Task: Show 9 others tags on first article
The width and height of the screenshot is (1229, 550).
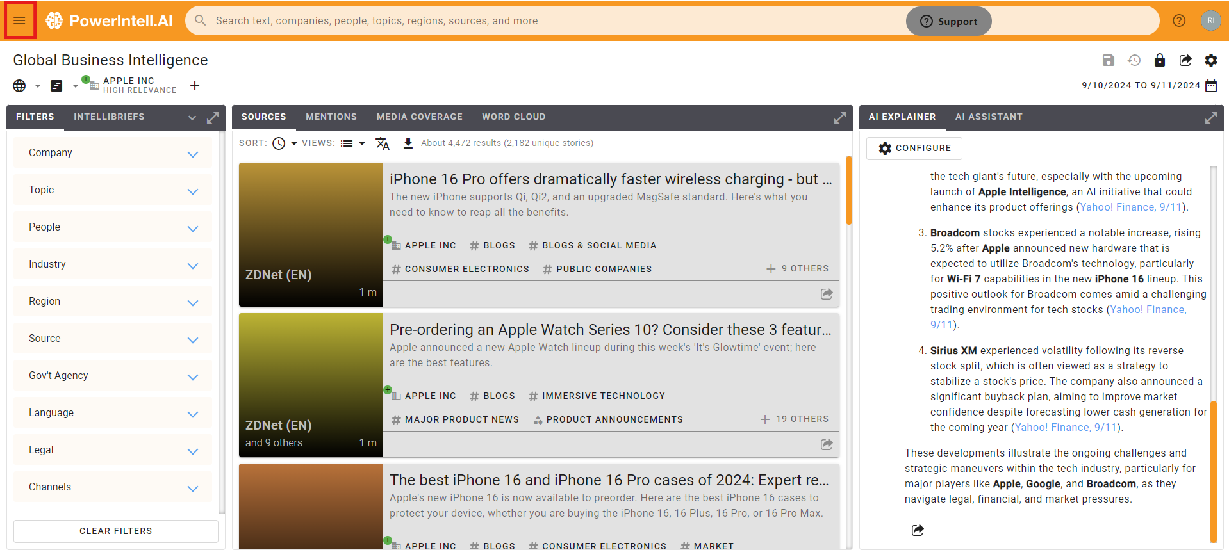Action: (x=797, y=269)
